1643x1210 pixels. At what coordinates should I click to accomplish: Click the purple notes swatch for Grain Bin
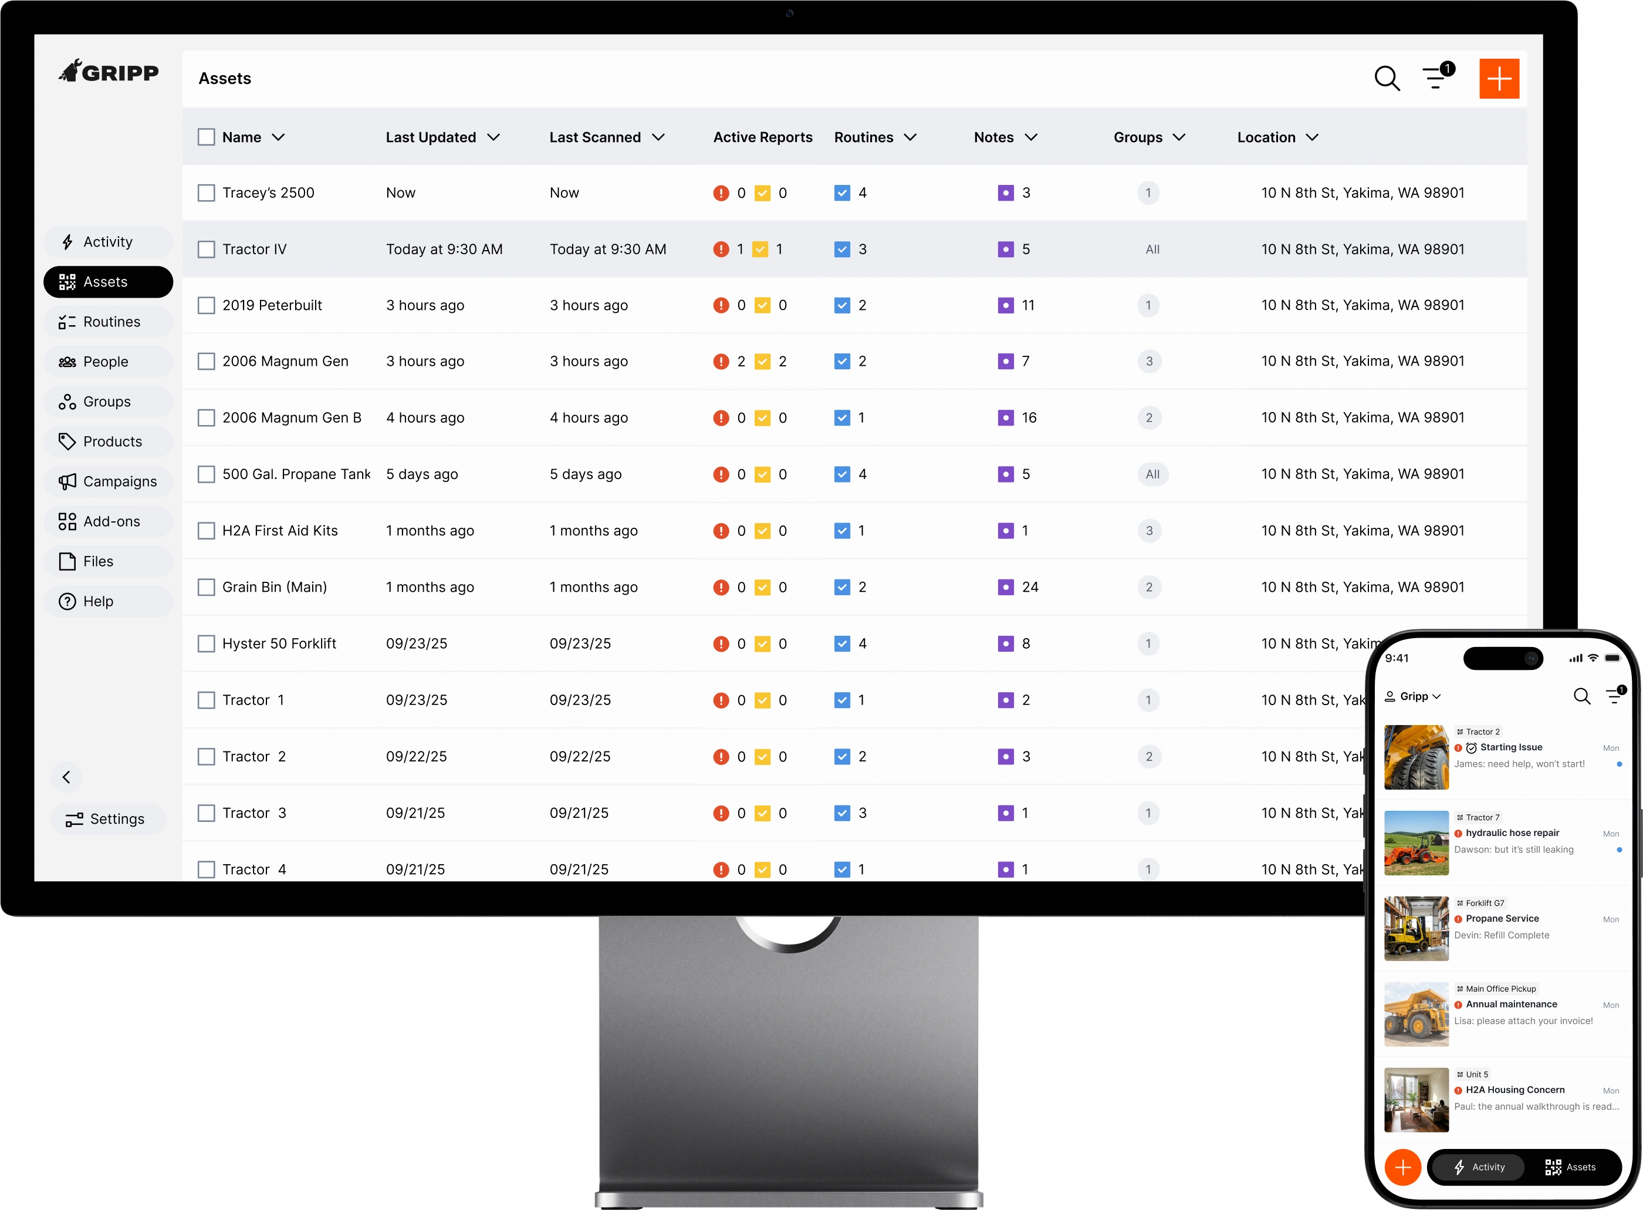coord(1006,588)
